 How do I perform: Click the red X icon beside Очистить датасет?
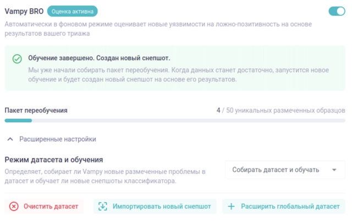[14, 206]
